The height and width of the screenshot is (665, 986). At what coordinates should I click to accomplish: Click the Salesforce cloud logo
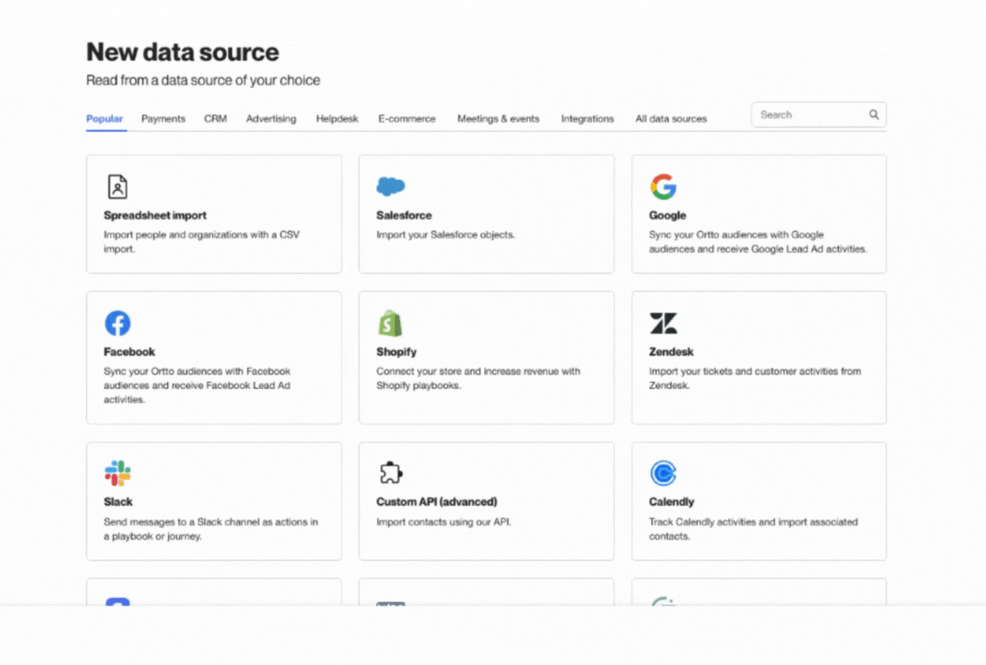(x=390, y=186)
